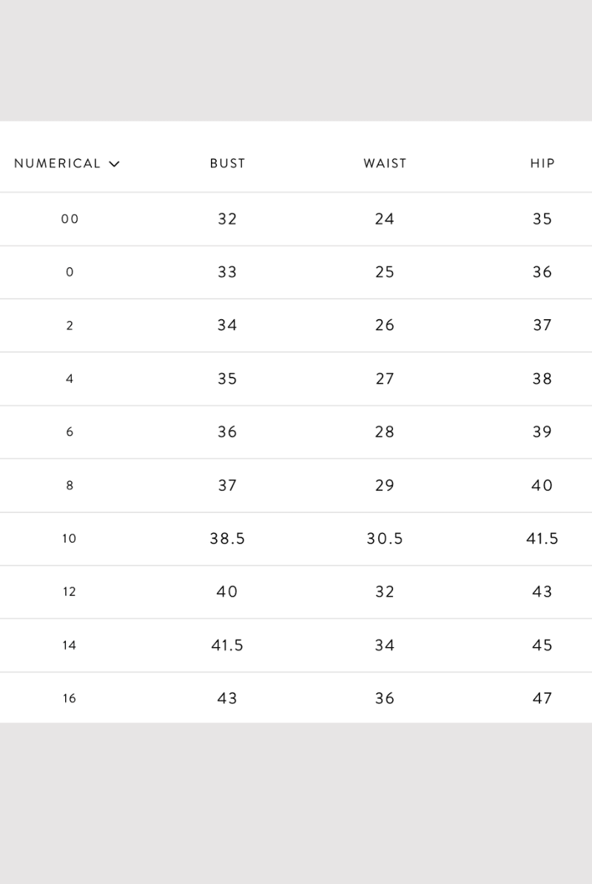Click the 30.5 waist value

385,538
